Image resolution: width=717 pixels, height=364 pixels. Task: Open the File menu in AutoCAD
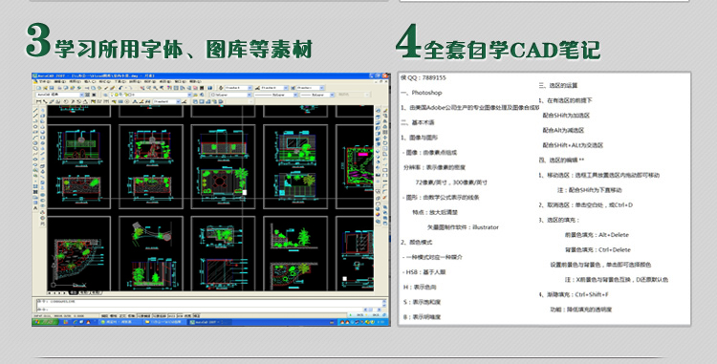[45, 82]
